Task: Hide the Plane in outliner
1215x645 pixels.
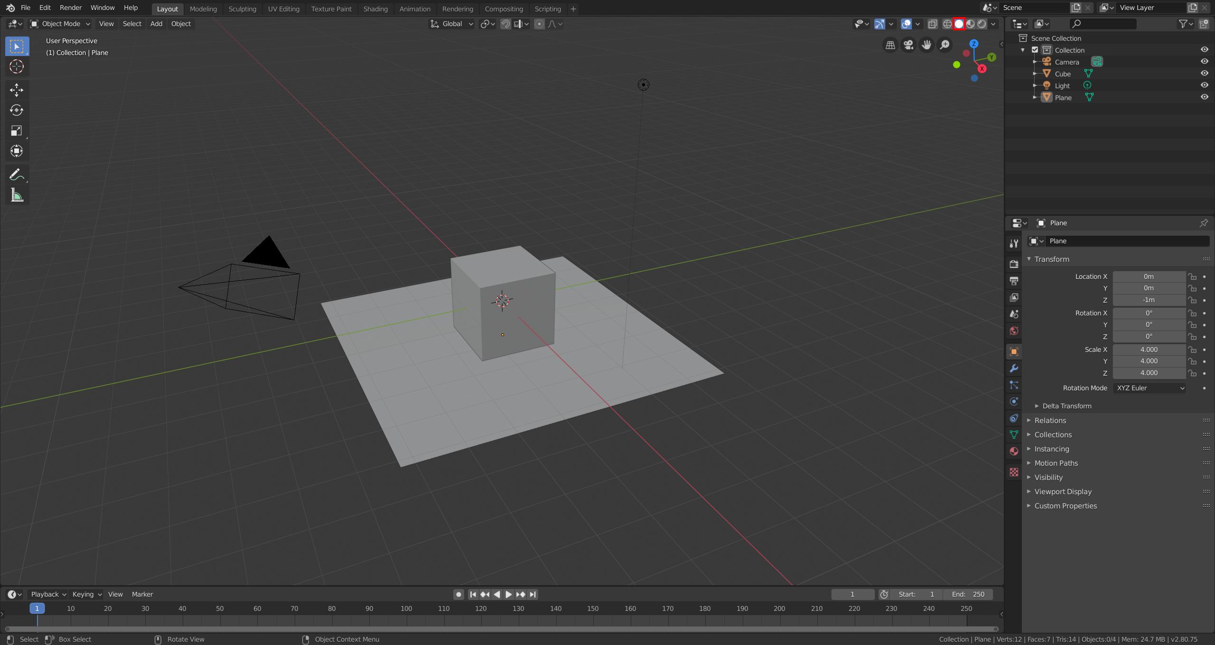Action: (x=1205, y=97)
